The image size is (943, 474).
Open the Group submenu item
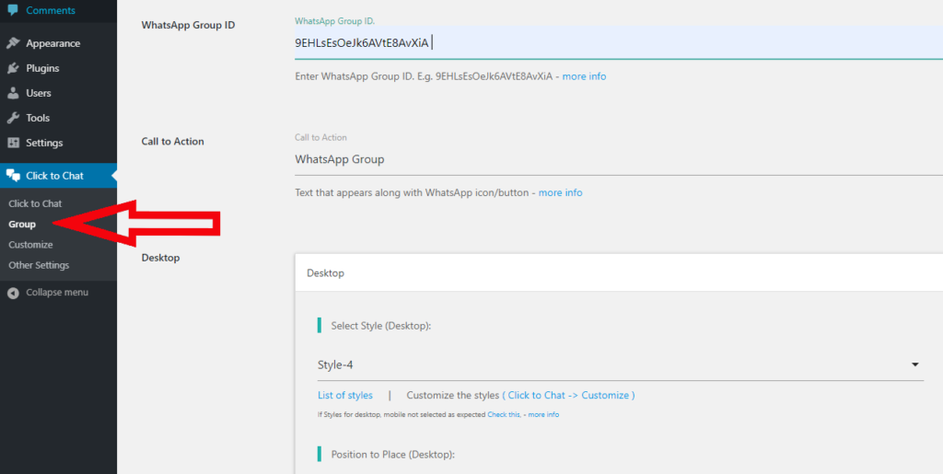pyautogui.click(x=22, y=224)
